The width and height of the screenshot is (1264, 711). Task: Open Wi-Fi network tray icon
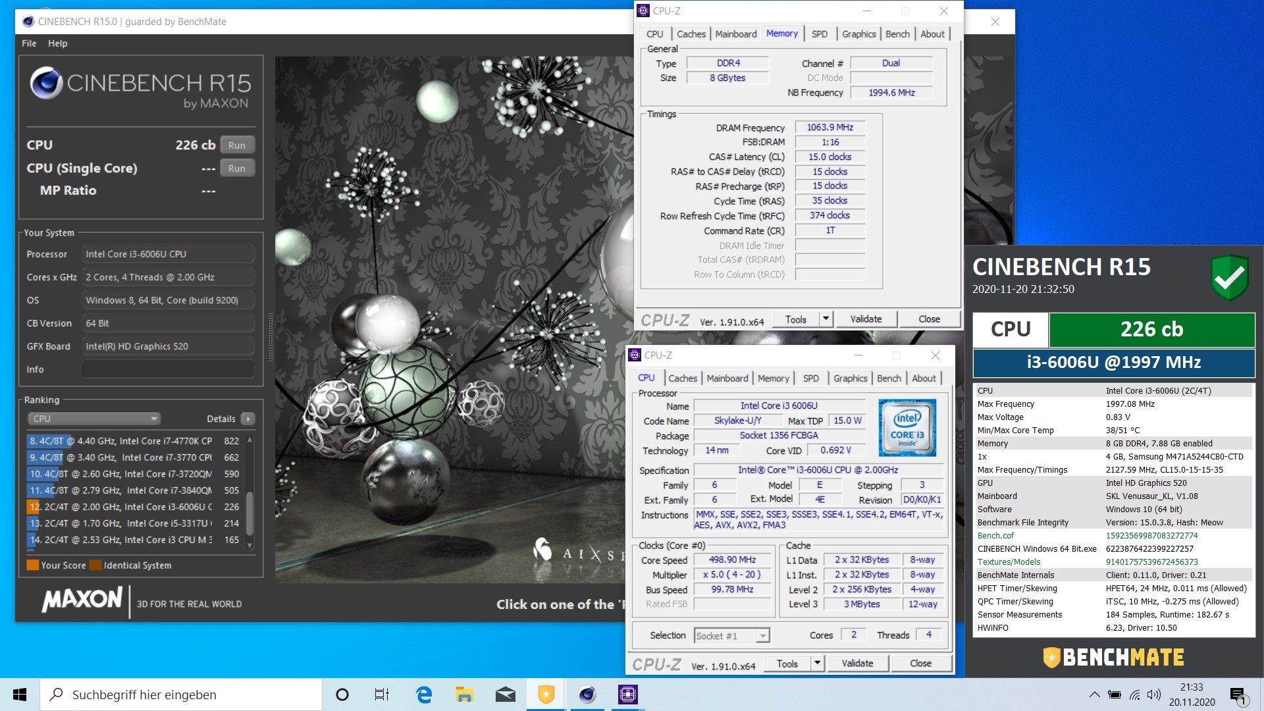[x=1134, y=695]
